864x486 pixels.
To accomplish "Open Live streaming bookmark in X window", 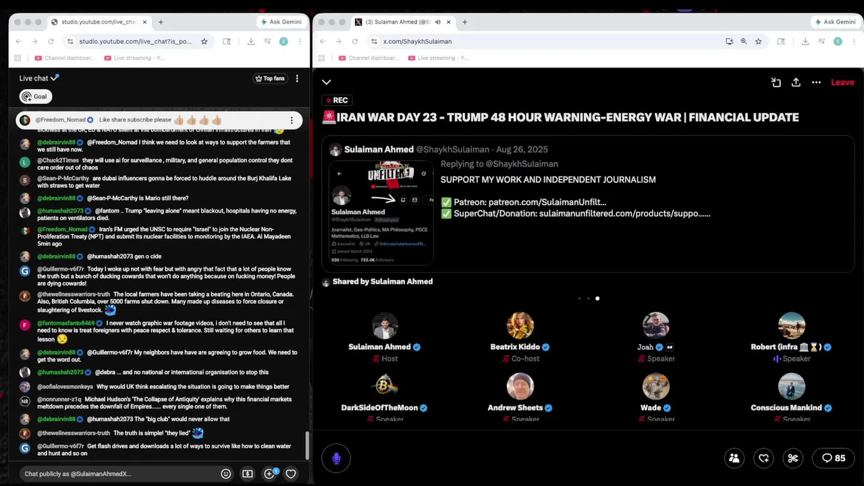I will (439, 58).
